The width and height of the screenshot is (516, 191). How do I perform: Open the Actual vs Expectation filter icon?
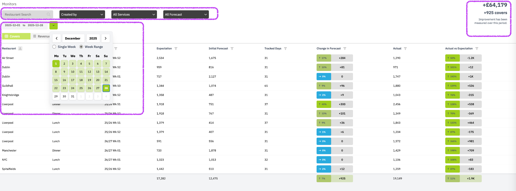pos(477,49)
